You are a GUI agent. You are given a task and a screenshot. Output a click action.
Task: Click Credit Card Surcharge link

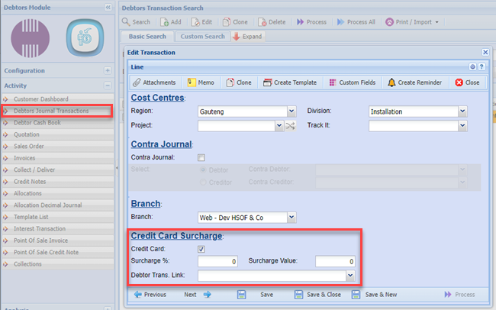click(x=176, y=236)
